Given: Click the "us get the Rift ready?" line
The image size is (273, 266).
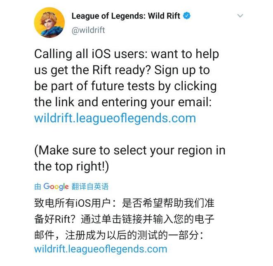Looking at the screenshot, I should tap(122, 70).
